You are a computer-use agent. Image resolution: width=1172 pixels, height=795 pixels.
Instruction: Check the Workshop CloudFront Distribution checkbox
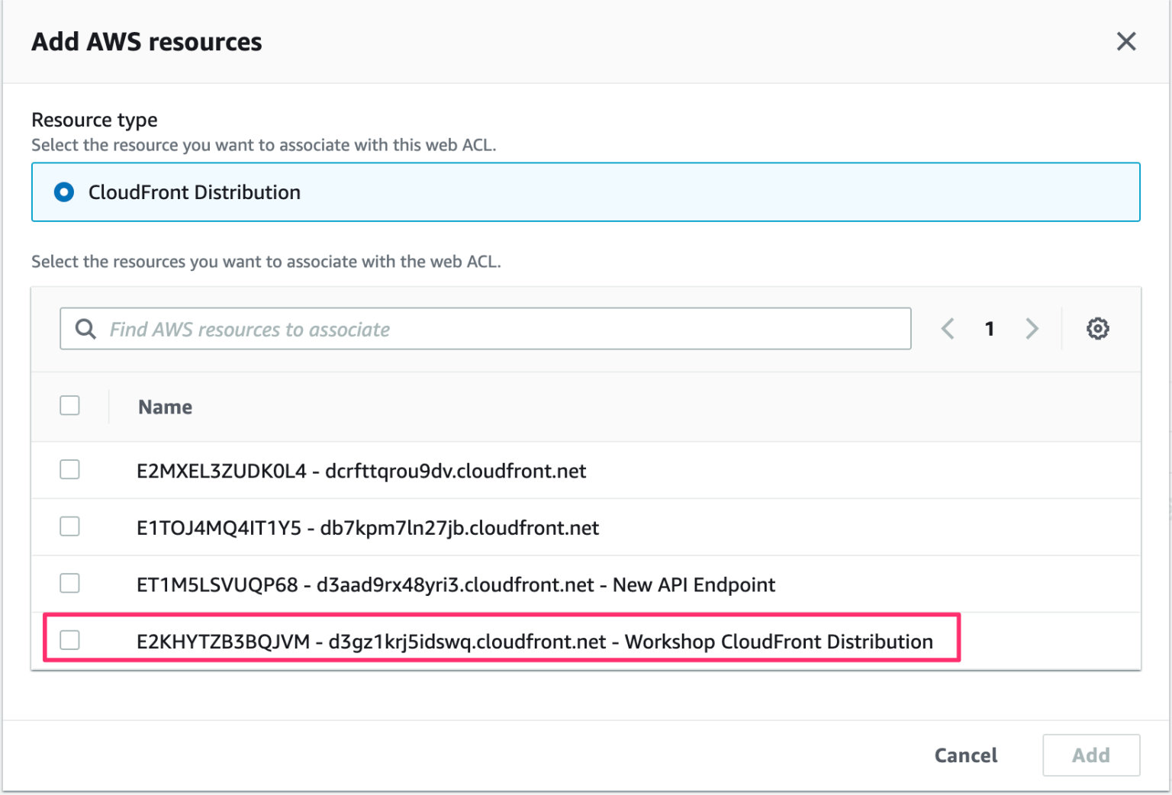(x=69, y=640)
